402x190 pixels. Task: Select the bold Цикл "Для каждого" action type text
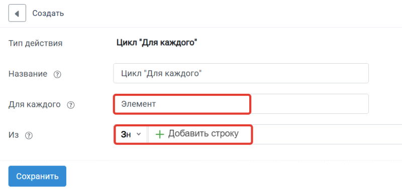click(157, 43)
